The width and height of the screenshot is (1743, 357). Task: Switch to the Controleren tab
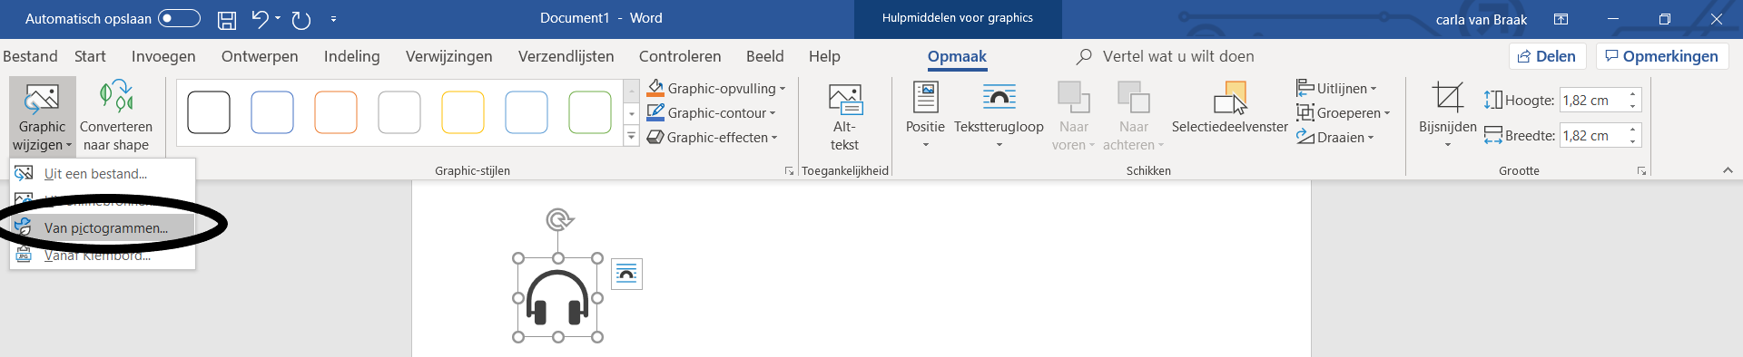680,56
